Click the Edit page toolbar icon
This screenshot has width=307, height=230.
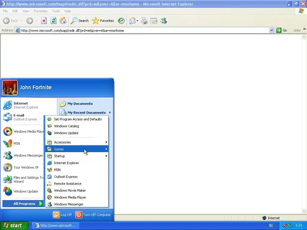click(x=154, y=21)
